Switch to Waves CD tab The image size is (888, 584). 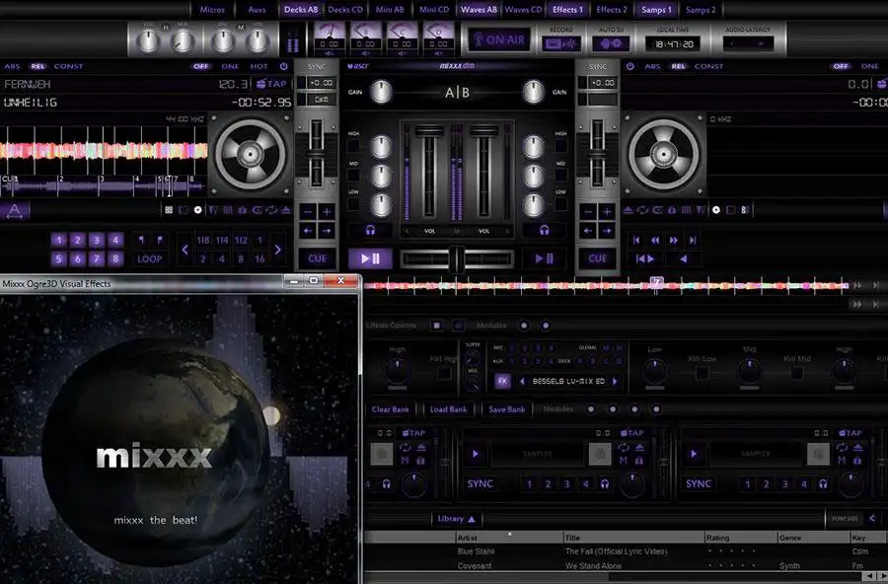[x=523, y=10]
